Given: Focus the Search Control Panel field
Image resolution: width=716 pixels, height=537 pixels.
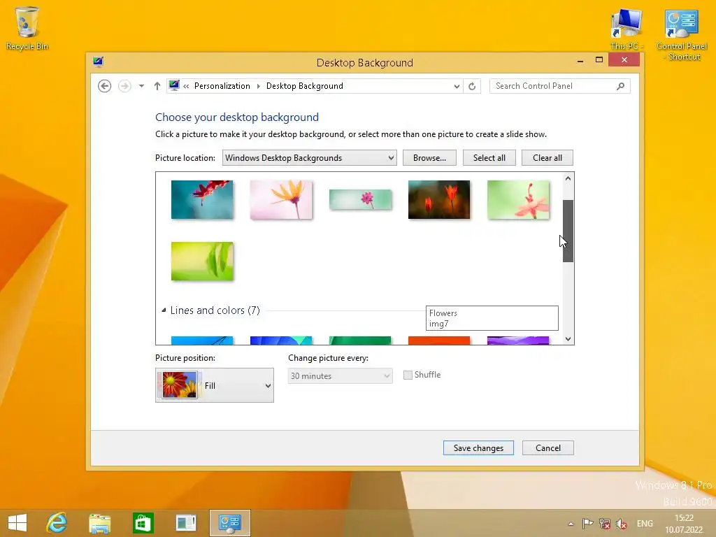Looking at the screenshot, I should tap(559, 86).
